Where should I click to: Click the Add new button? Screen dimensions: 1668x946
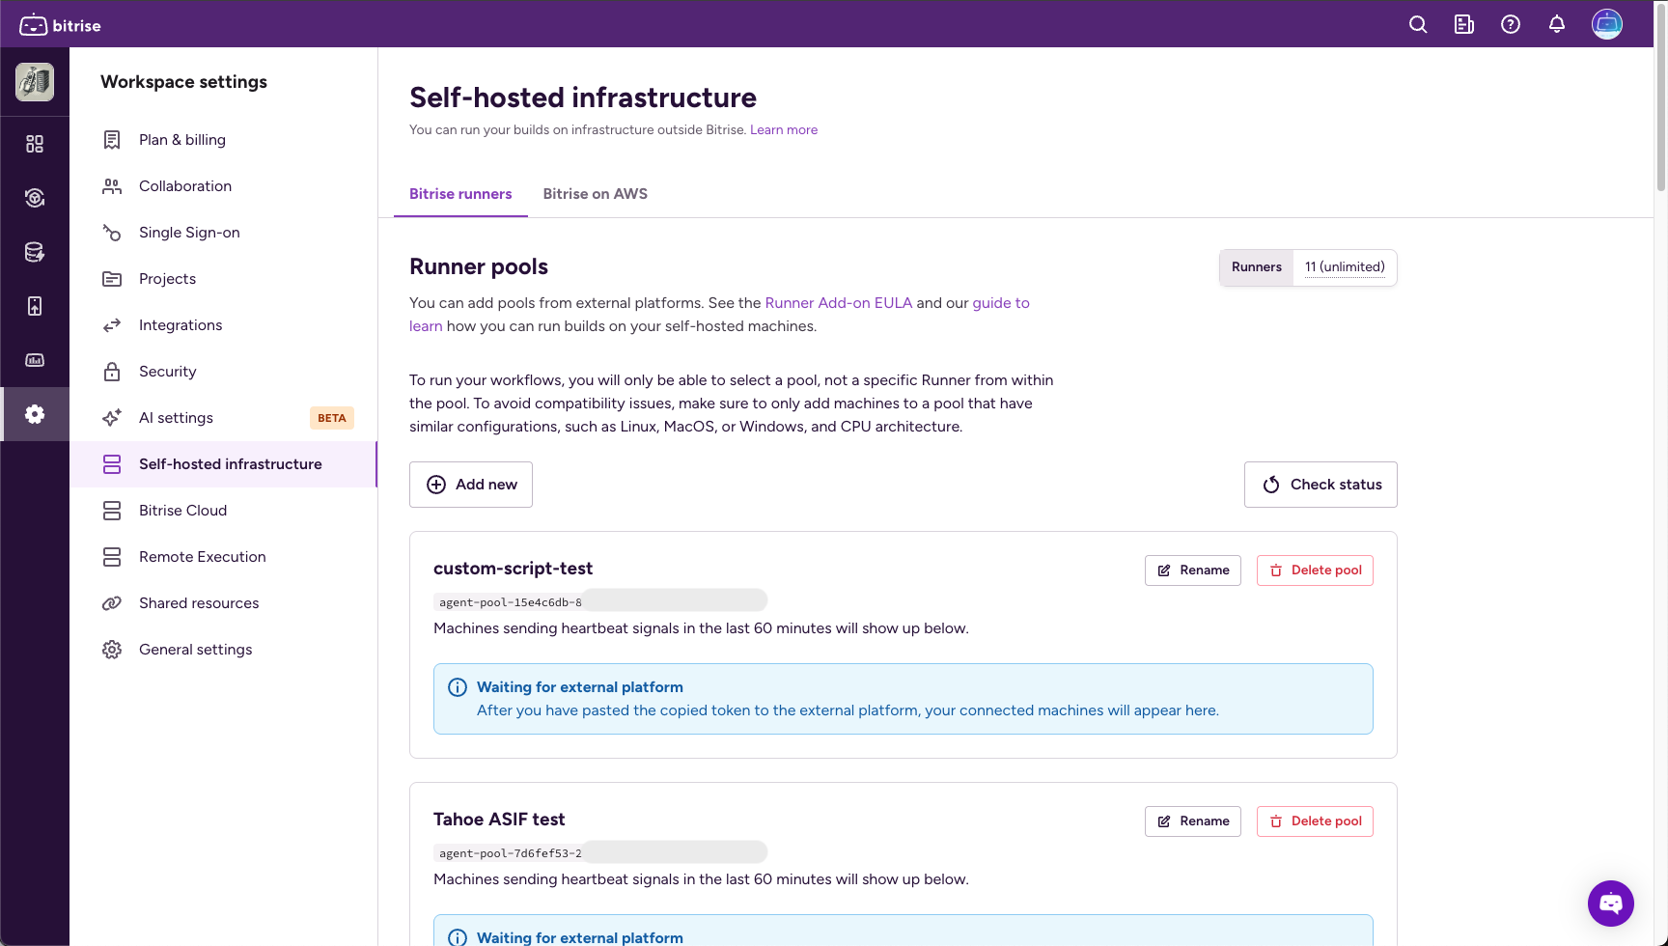[471, 485]
